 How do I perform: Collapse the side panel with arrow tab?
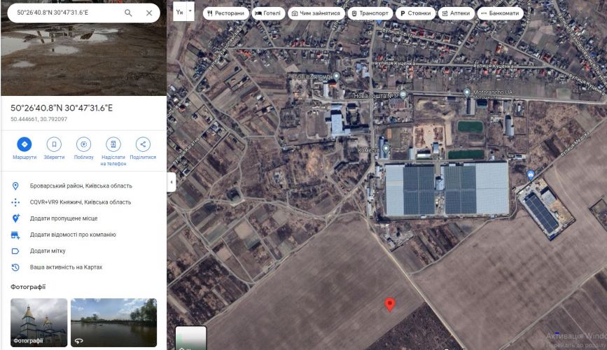pos(172,182)
